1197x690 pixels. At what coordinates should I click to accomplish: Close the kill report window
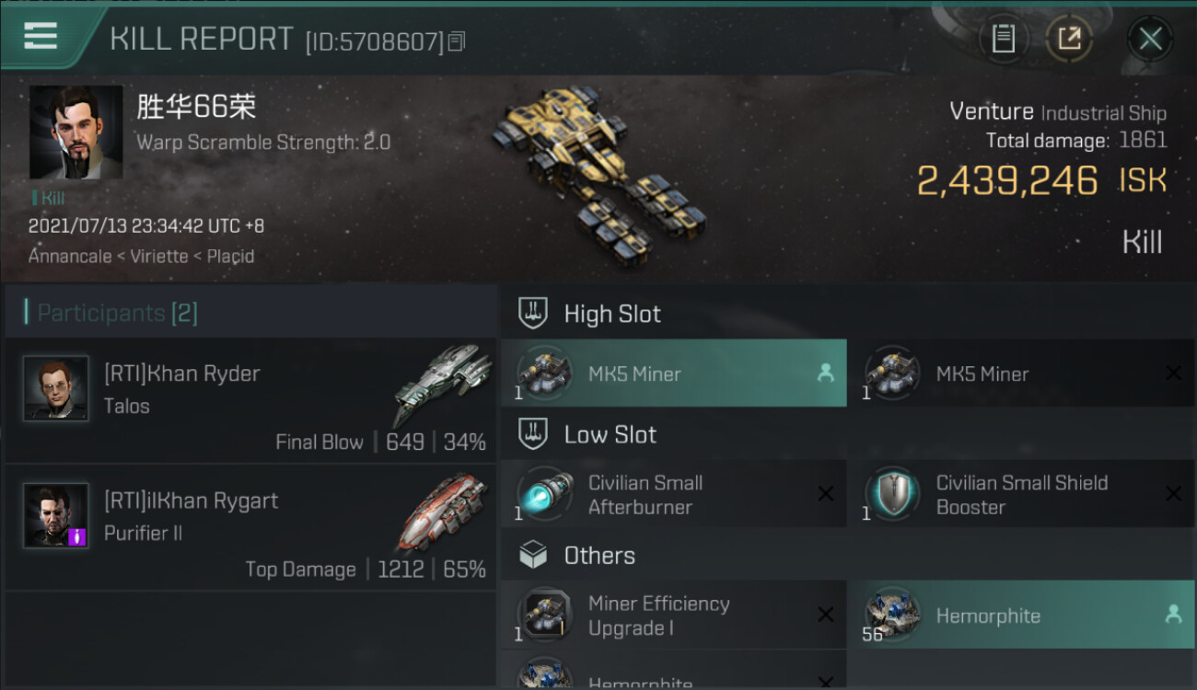click(x=1150, y=39)
